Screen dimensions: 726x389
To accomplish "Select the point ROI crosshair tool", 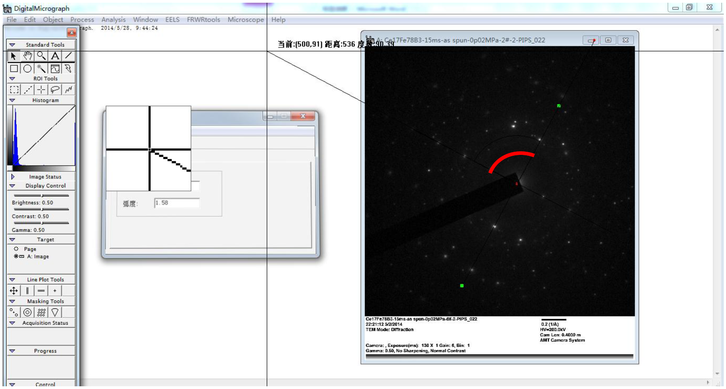I will coord(41,90).
